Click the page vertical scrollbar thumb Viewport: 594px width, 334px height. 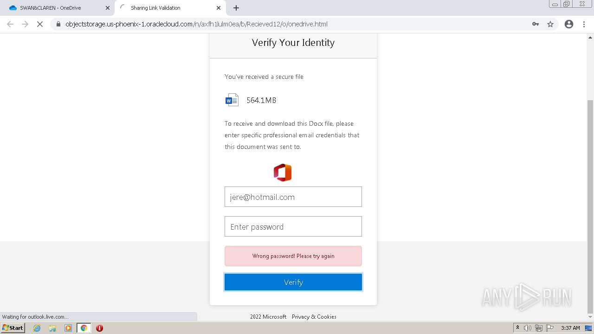click(x=590, y=206)
